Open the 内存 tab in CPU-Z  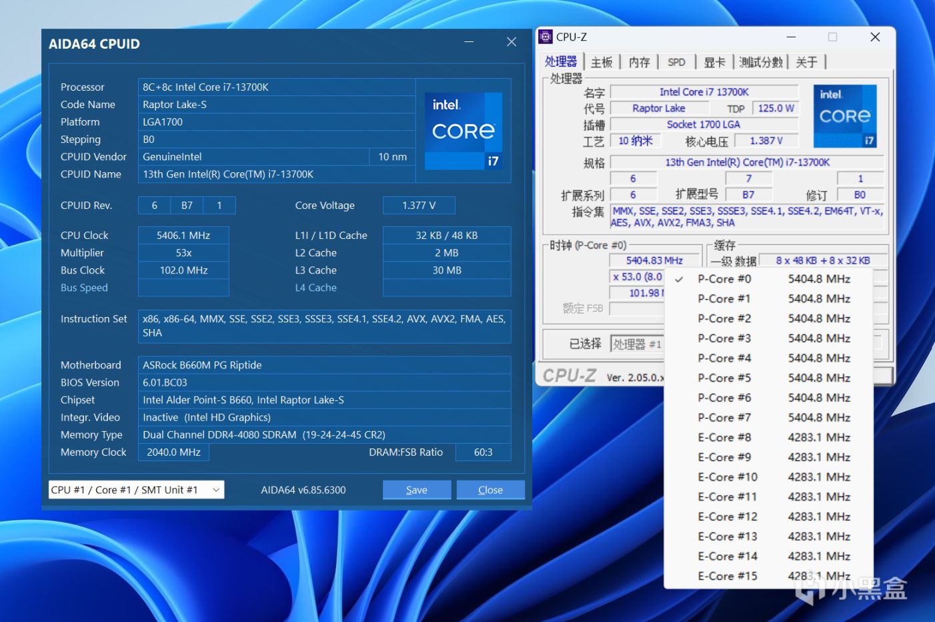[x=639, y=62]
